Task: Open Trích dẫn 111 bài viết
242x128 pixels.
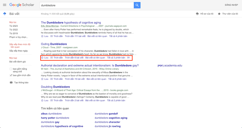Action: click(75, 36)
